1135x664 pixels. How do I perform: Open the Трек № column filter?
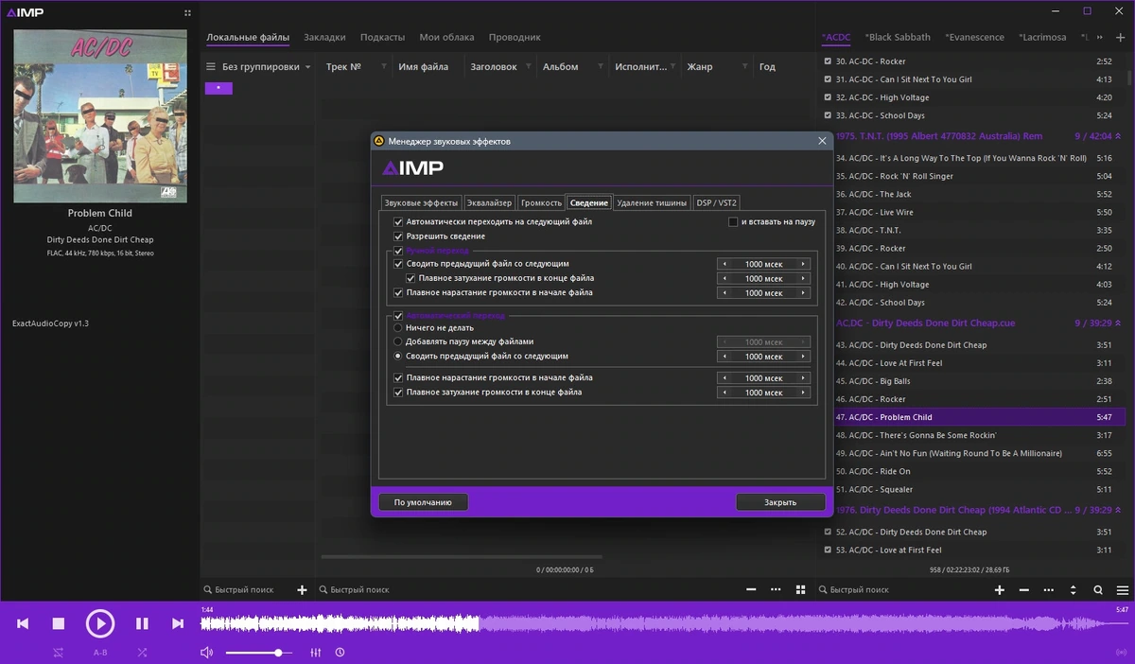click(383, 67)
